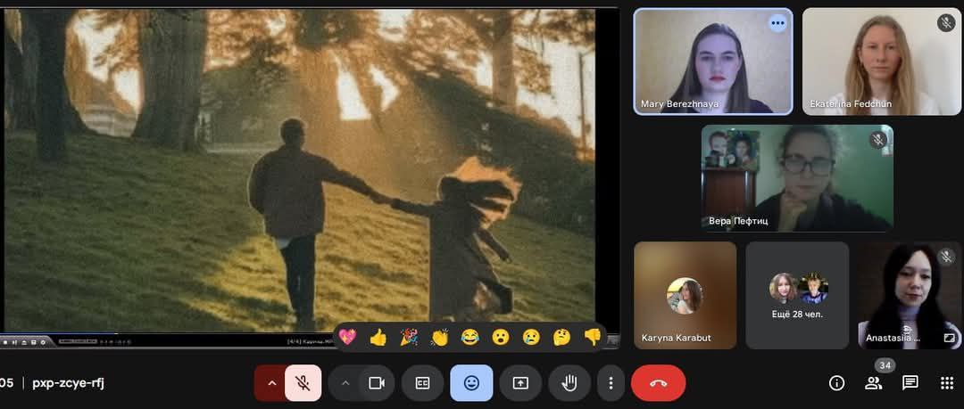Send a thumbs up reaction
This screenshot has width=964, height=409.
[x=378, y=337]
